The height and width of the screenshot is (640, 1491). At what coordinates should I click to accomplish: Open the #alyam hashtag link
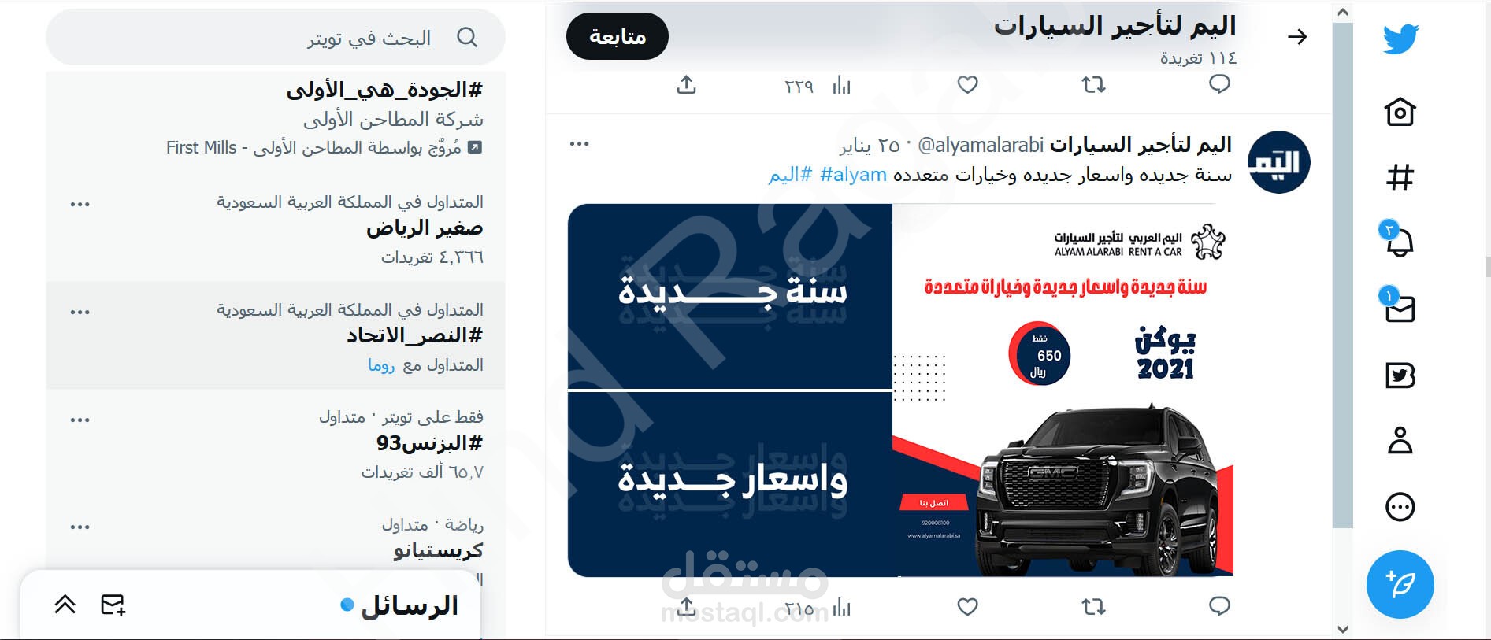click(x=853, y=174)
